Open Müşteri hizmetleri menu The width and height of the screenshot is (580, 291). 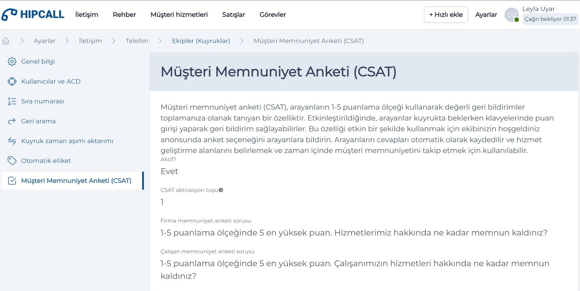(179, 15)
